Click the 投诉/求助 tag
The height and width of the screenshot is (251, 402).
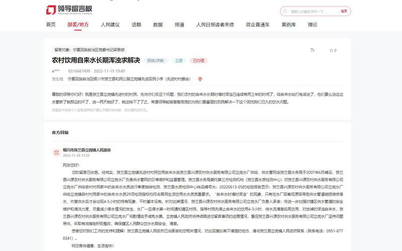coord(156,61)
